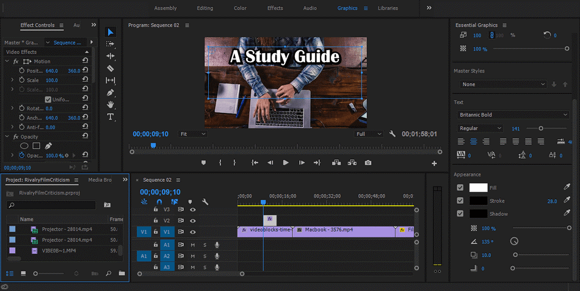Click the Export Frame camera icon
Image resolution: width=580 pixels, height=291 pixels.
point(368,163)
